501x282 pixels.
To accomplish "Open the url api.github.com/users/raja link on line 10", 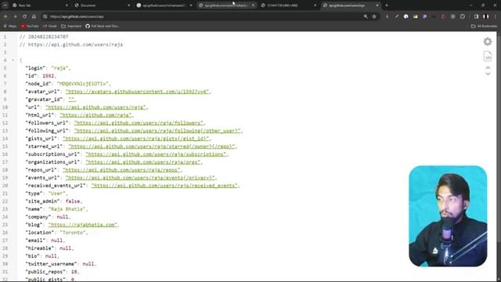I will [96, 107].
